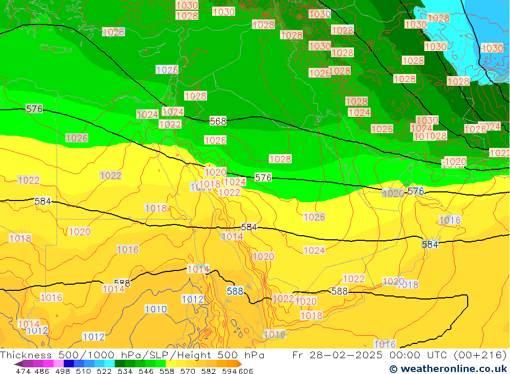The width and height of the screenshot is (510, 374).
Task: Click the 546 legend value
Action: pos(146,371)
